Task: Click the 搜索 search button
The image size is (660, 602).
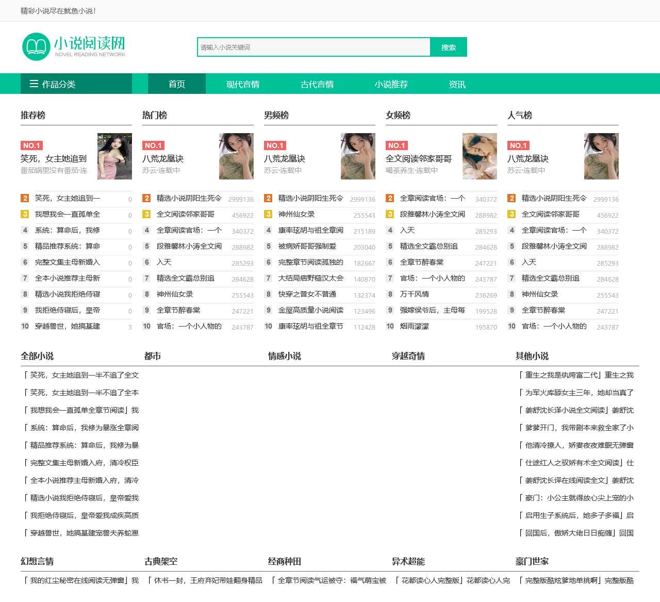Action: click(449, 47)
